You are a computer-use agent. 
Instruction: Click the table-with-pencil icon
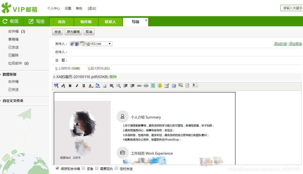pos(167,86)
